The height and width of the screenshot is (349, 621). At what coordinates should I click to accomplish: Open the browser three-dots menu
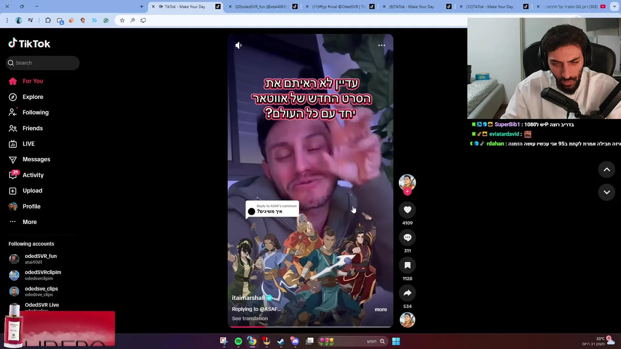tap(7, 20)
